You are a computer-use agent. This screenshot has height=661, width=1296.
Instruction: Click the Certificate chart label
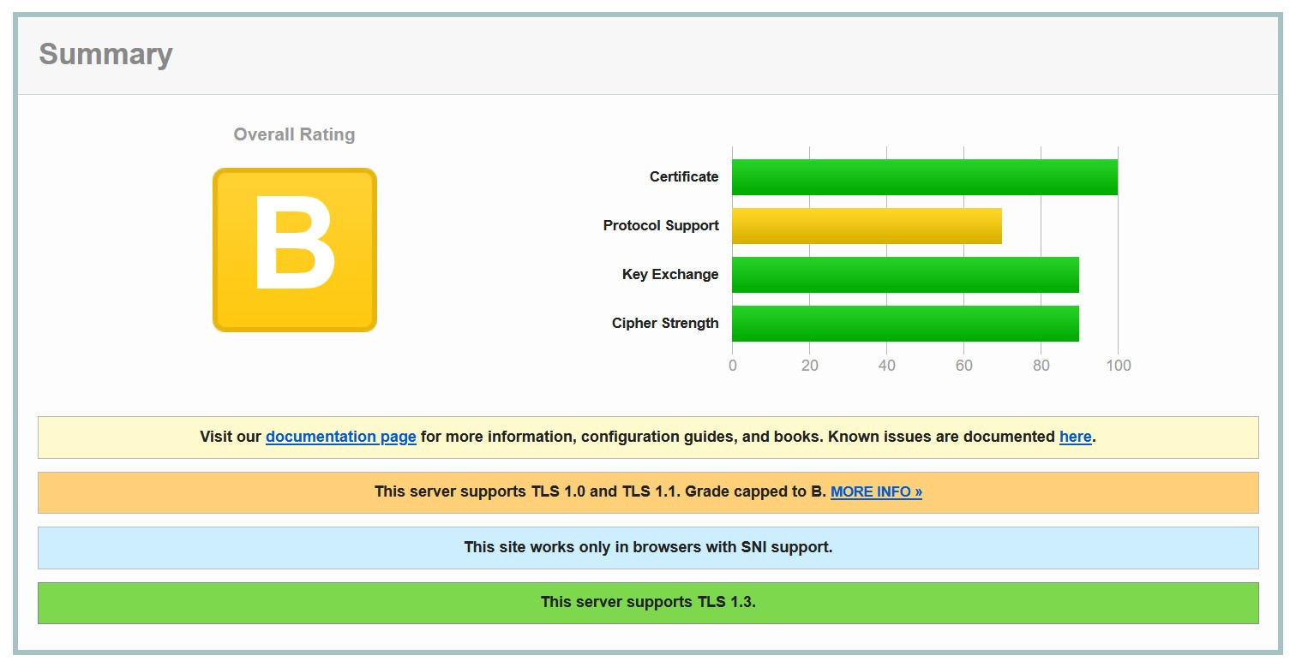point(684,177)
